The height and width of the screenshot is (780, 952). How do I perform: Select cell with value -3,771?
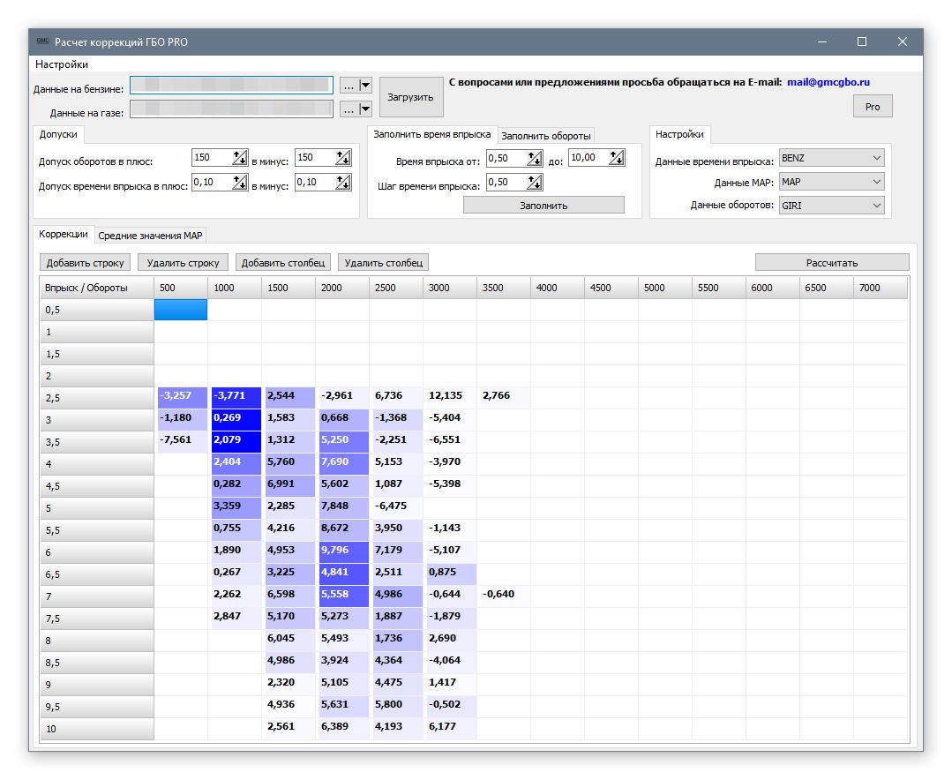point(236,398)
